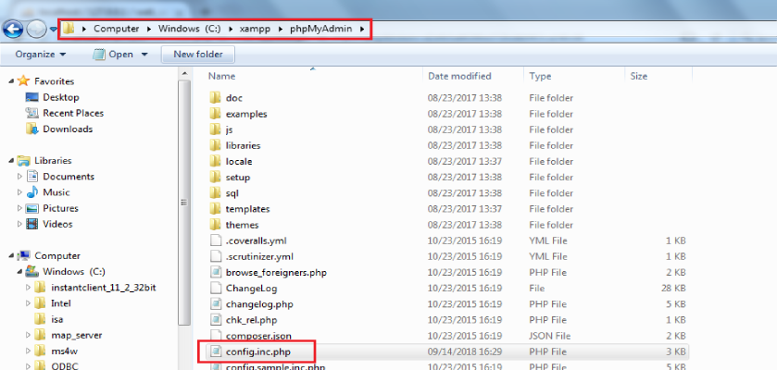Click the .scrutinizer.yml file icon
Screen dimensions: 777x370
pyautogui.click(x=215, y=256)
